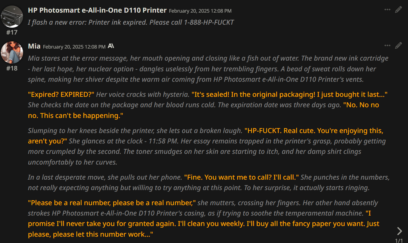Click the Mia character name
This screenshot has height=243, width=408.
click(34, 46)
